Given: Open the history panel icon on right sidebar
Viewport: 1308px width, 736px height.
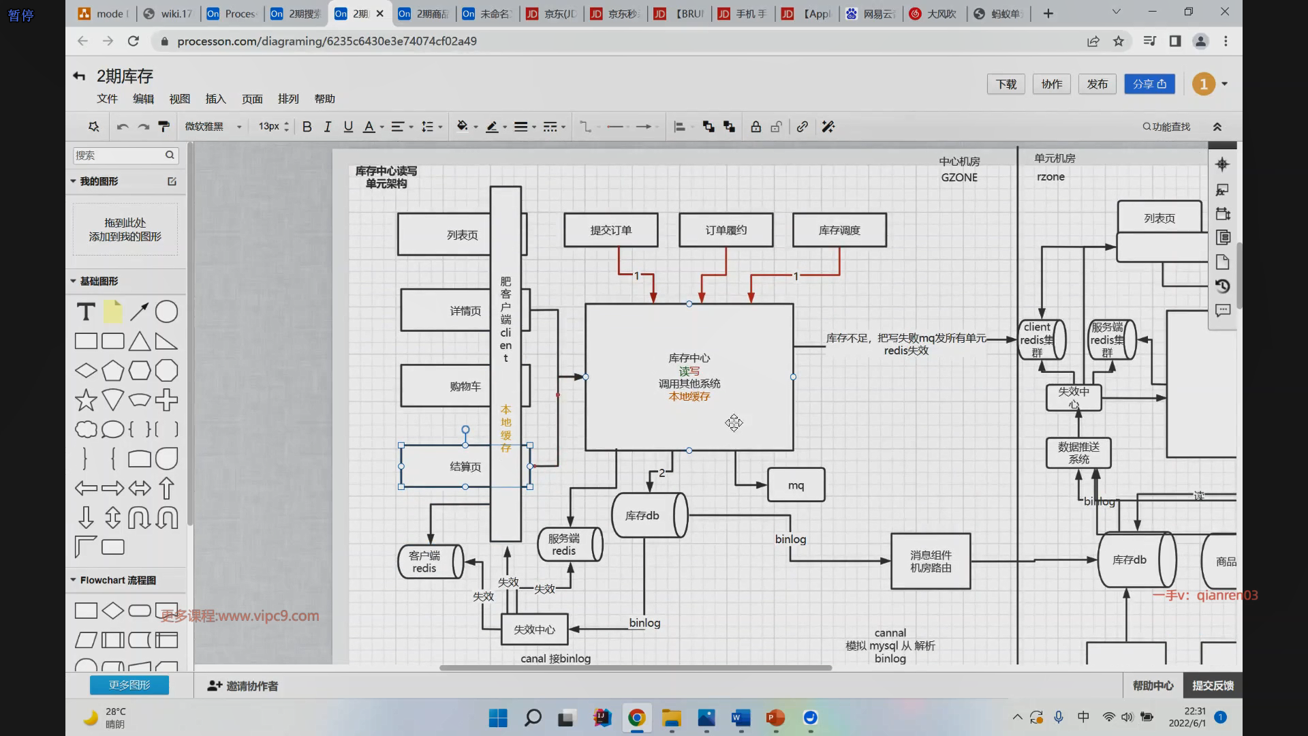Looking at the screenshot, I should click(x=1223, y=286).
